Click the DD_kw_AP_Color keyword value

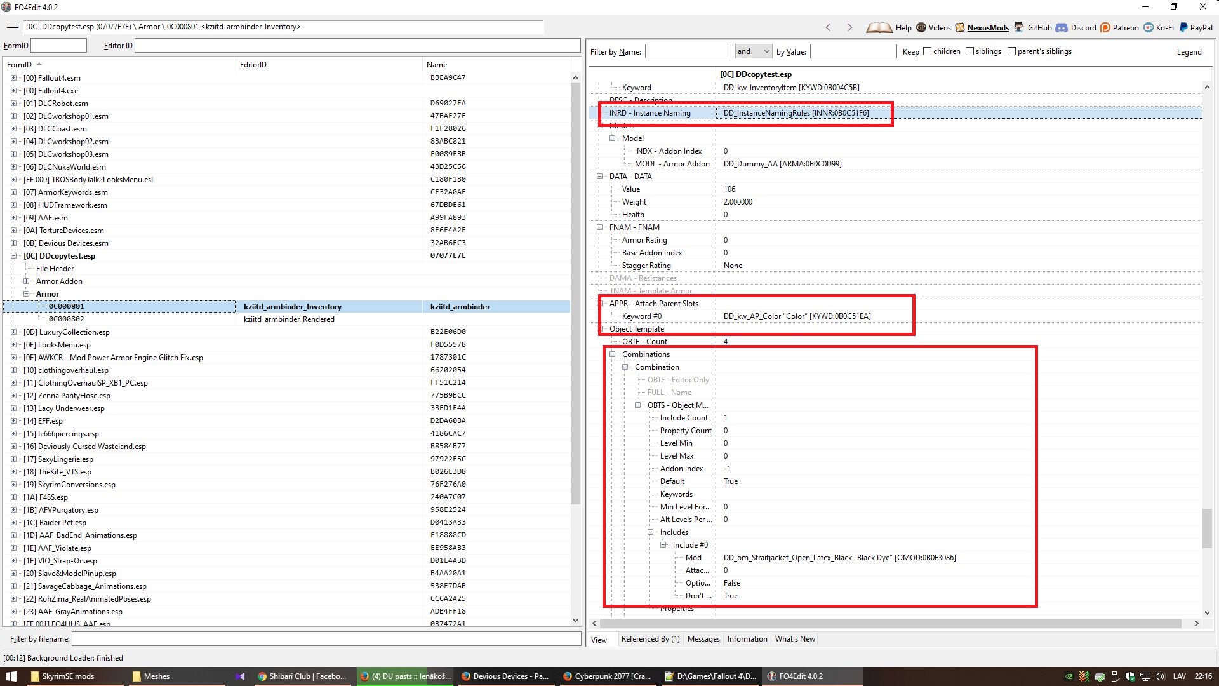point(797,316)
